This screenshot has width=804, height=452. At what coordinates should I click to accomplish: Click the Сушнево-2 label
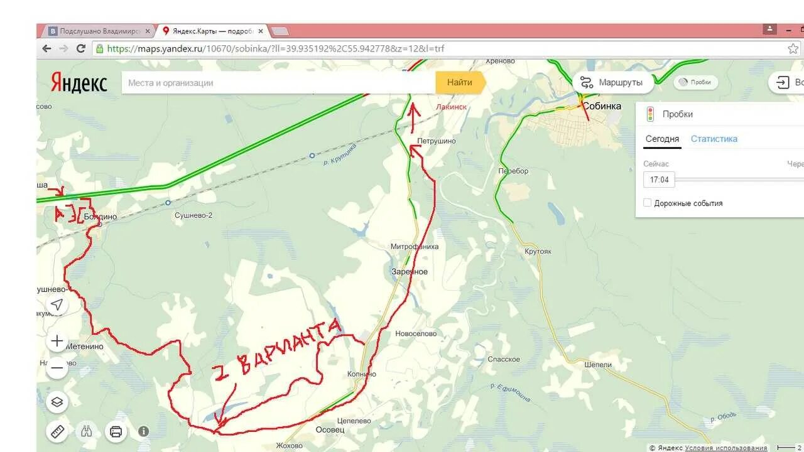pyautogui.click(x=193, y=215)
